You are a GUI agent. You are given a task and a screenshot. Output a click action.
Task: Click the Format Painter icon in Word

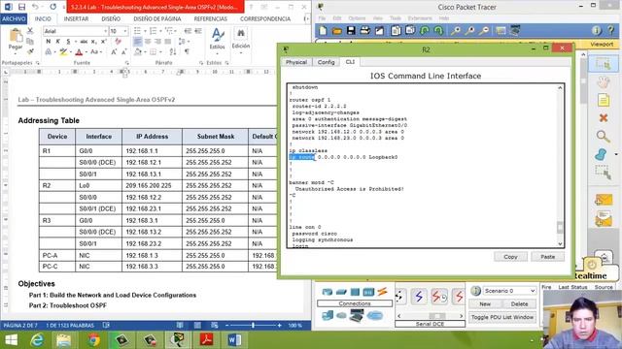pos(30,51)
